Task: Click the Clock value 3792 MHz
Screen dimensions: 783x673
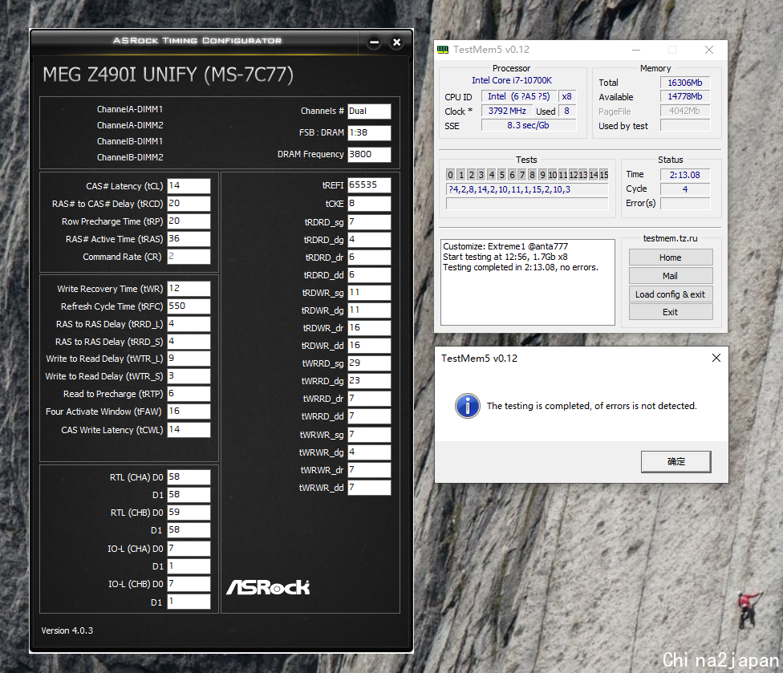Action: point(507,111)
